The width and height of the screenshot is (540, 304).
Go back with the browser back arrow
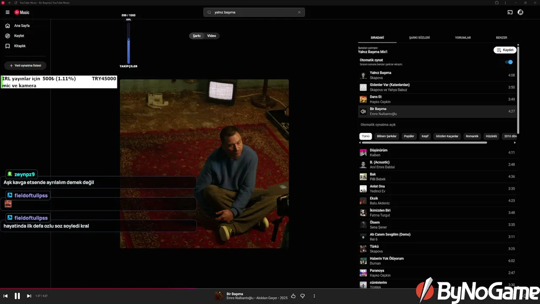click(10, 3)
